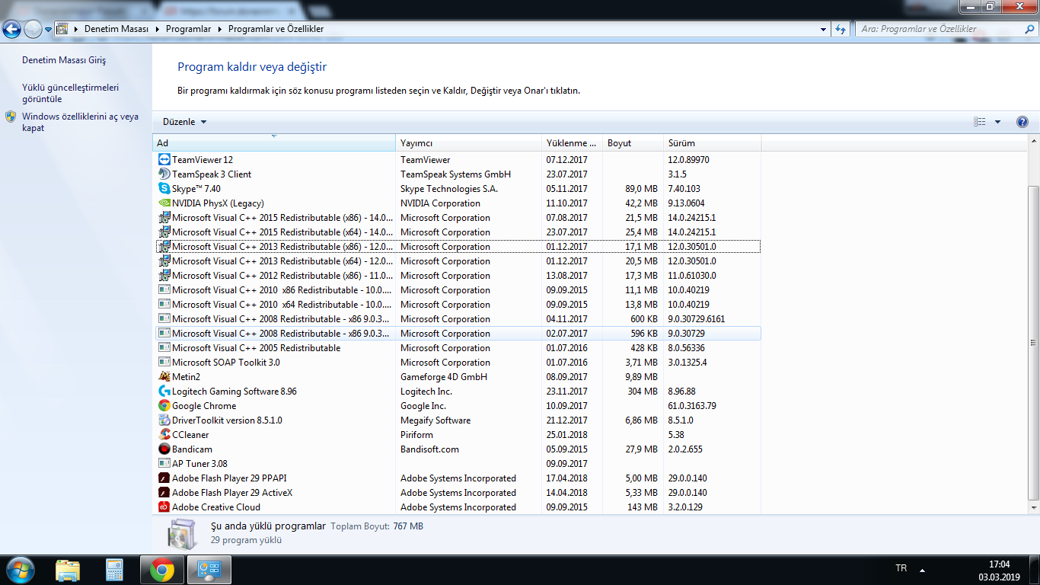The image size is (1040, 585).
Task: Click the scrollbar up arrow
Action: tap(1034, 142)
